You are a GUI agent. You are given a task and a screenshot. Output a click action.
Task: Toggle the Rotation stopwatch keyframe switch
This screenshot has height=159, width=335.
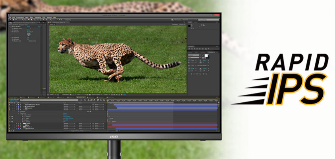point(23,120)
